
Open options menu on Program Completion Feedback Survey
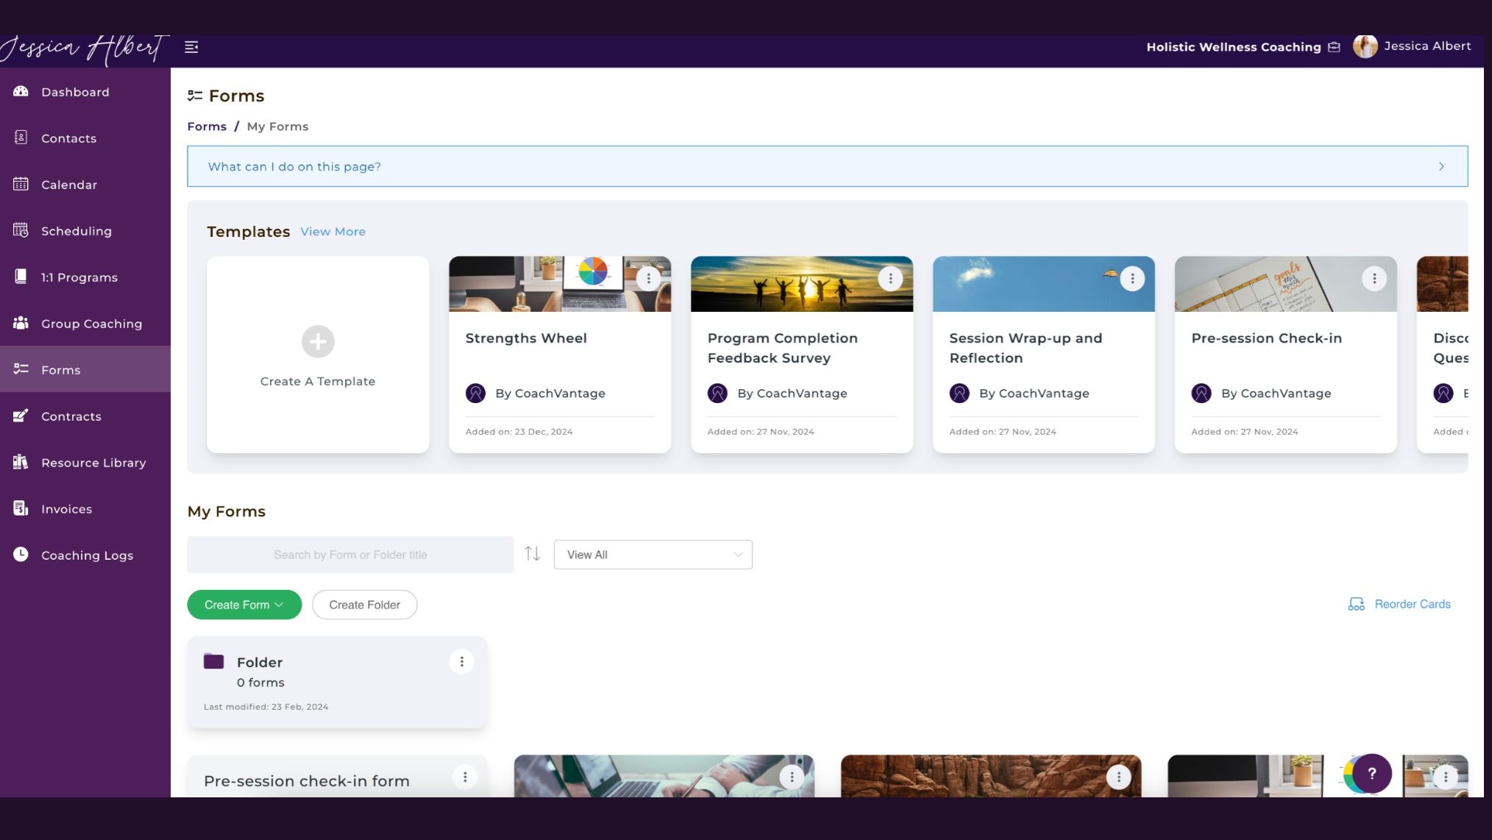tap(890, 279)
